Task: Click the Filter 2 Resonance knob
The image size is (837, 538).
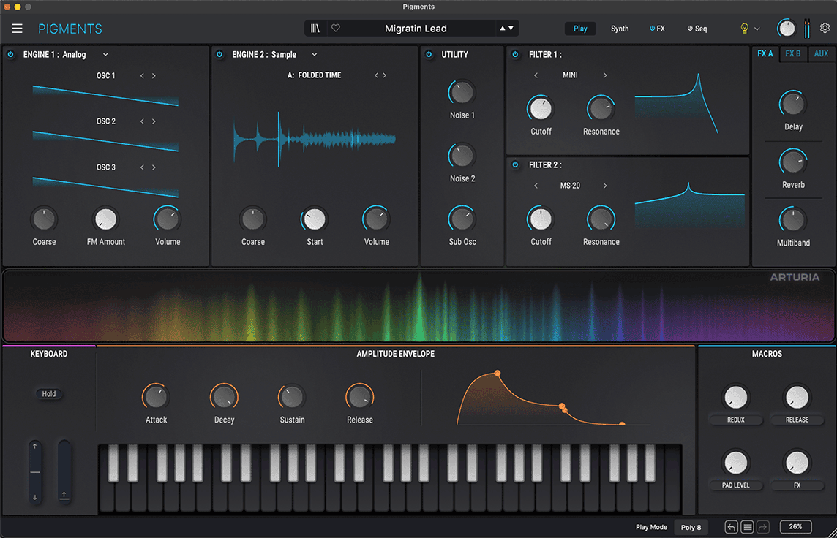Action: coord(601,219)
